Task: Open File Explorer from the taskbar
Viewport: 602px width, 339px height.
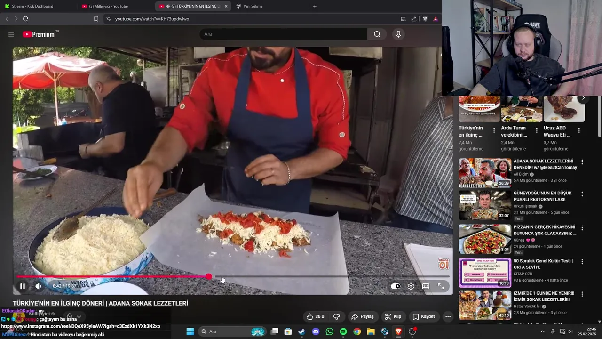Action: point(371,331)
